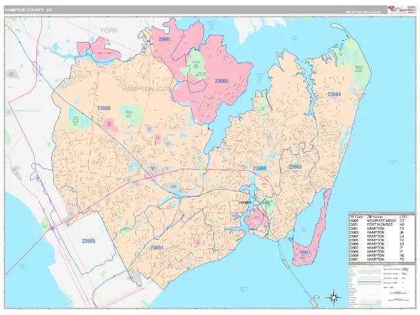Viewport: 420px width, 315px height.
Task: Click the 'F8' location cell in the legend
Action: point(402,228)
